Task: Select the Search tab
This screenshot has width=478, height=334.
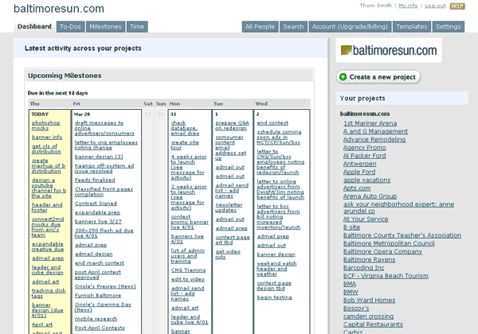Action: (293, 26)
